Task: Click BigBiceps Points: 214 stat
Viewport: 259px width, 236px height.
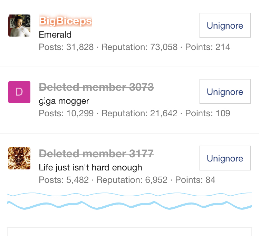Action: [208, 47]
